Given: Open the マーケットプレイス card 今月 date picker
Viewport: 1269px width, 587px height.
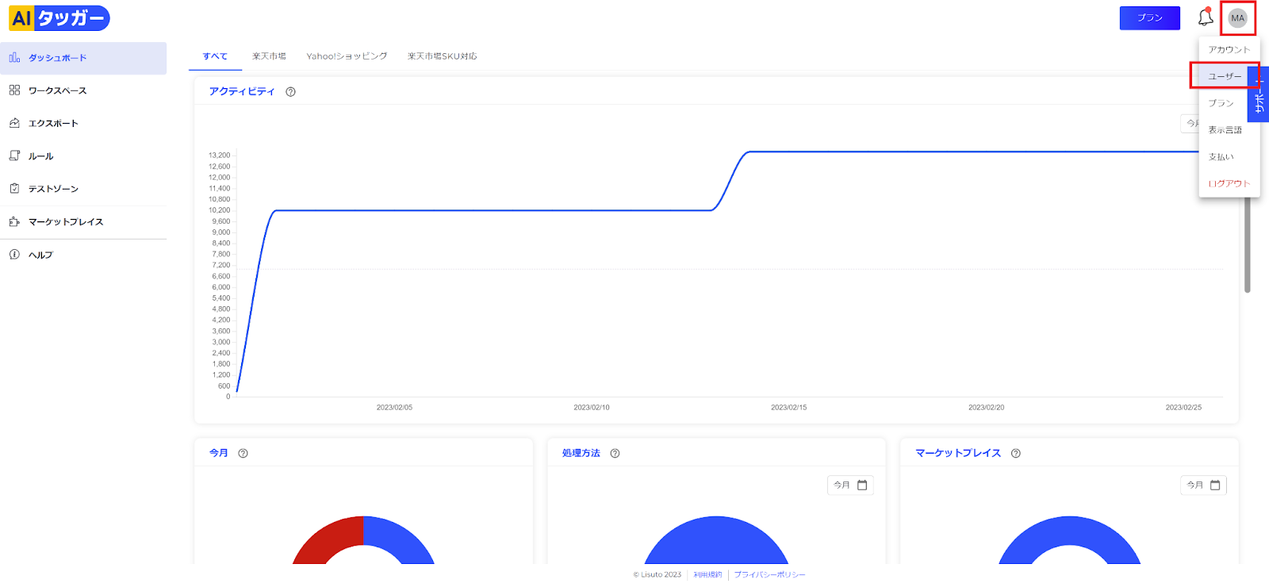Looking at the screenshot, I should (1203, 485).
